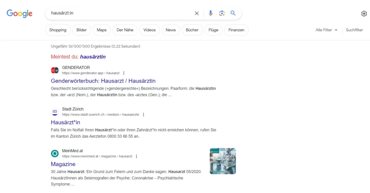Screen dimensions: 370x193
Task: Switch to Maps results
Action: tap(102, 30)
